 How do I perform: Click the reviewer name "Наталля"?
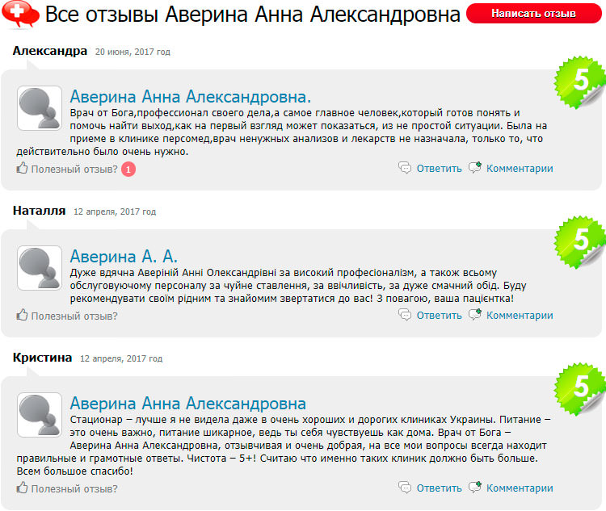(x=39, y=211)
